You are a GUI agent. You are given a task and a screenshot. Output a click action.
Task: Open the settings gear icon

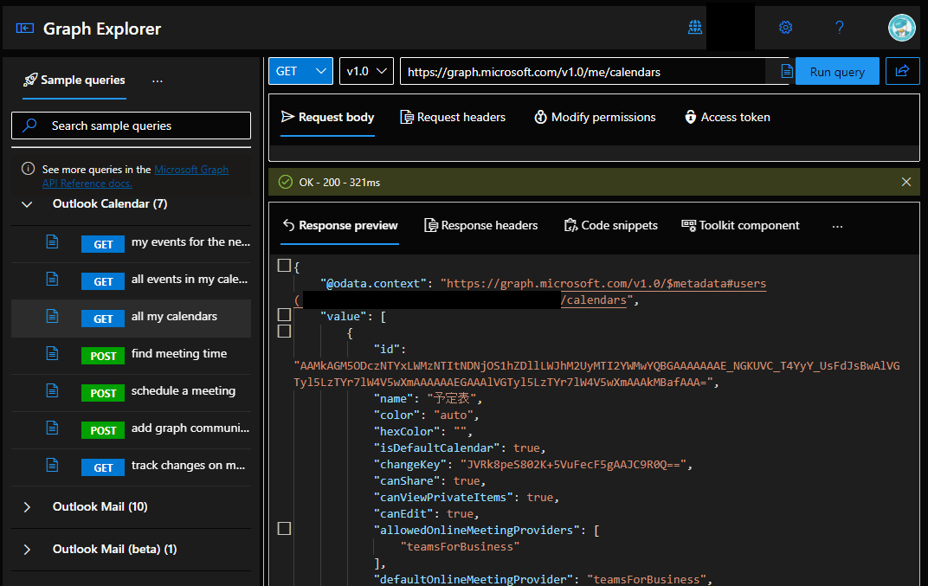coord(785,27)
